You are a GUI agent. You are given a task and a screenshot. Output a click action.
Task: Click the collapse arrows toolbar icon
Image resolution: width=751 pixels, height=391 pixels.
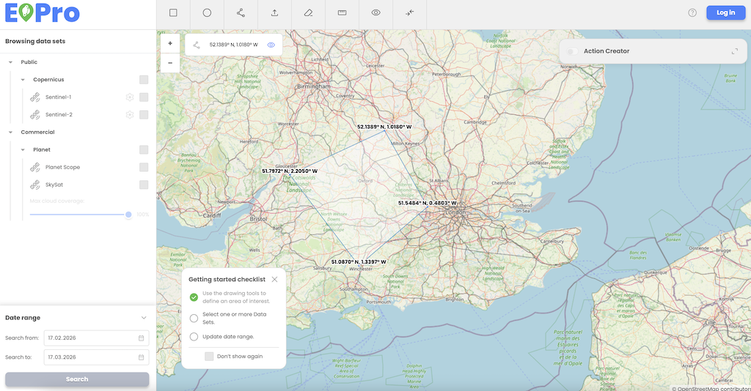[x=409, y=13]
